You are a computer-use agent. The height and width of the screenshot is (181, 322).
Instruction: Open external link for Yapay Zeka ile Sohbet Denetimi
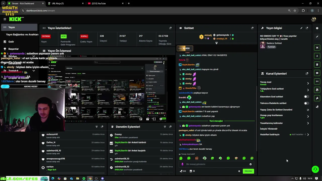pyautogui.click(x=308, y=110)
